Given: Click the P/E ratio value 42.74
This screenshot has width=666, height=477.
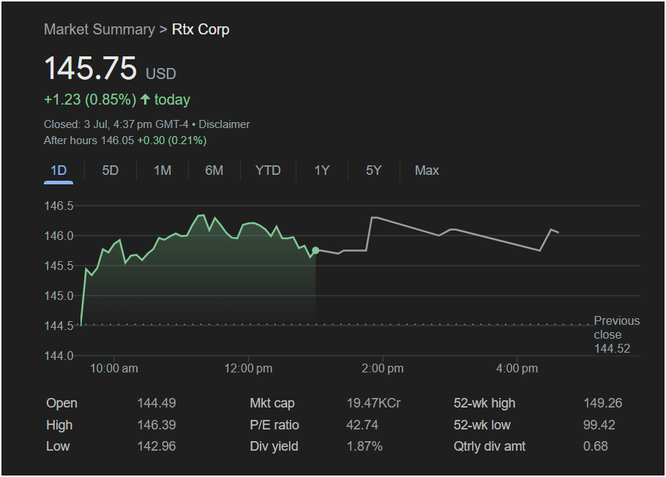Looking at the screenshot, I should click(362, 425).
